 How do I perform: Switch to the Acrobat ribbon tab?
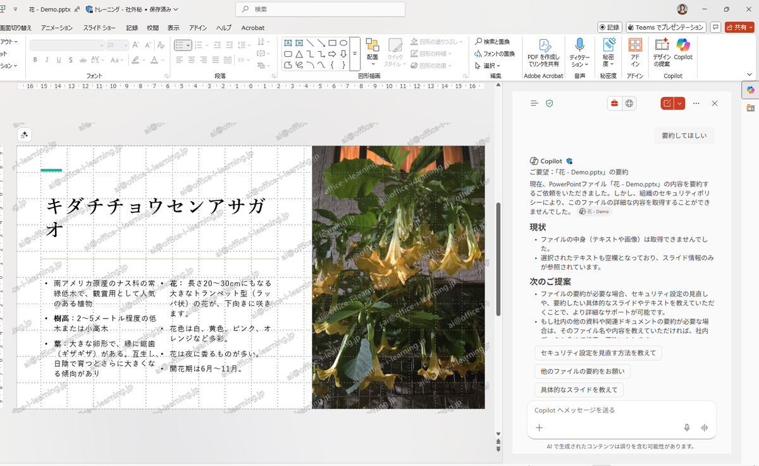point(252,28)
